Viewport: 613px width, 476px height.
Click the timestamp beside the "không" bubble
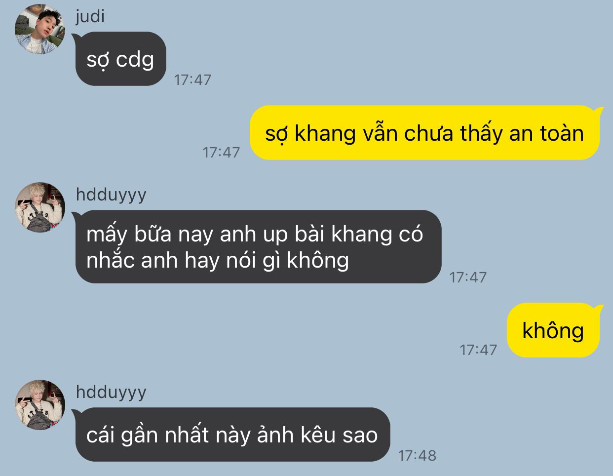click(x=478, y=350)
